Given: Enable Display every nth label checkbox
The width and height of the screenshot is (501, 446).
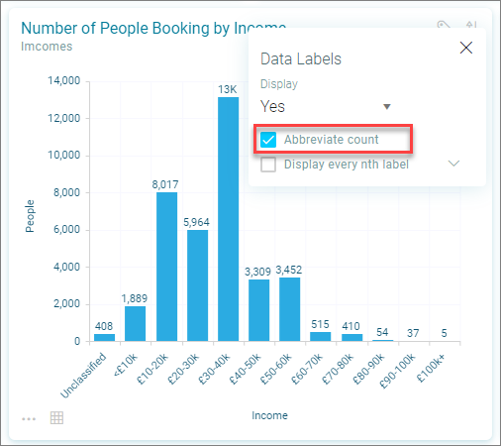Looking at the screenshot, I should tap(268, 165).
